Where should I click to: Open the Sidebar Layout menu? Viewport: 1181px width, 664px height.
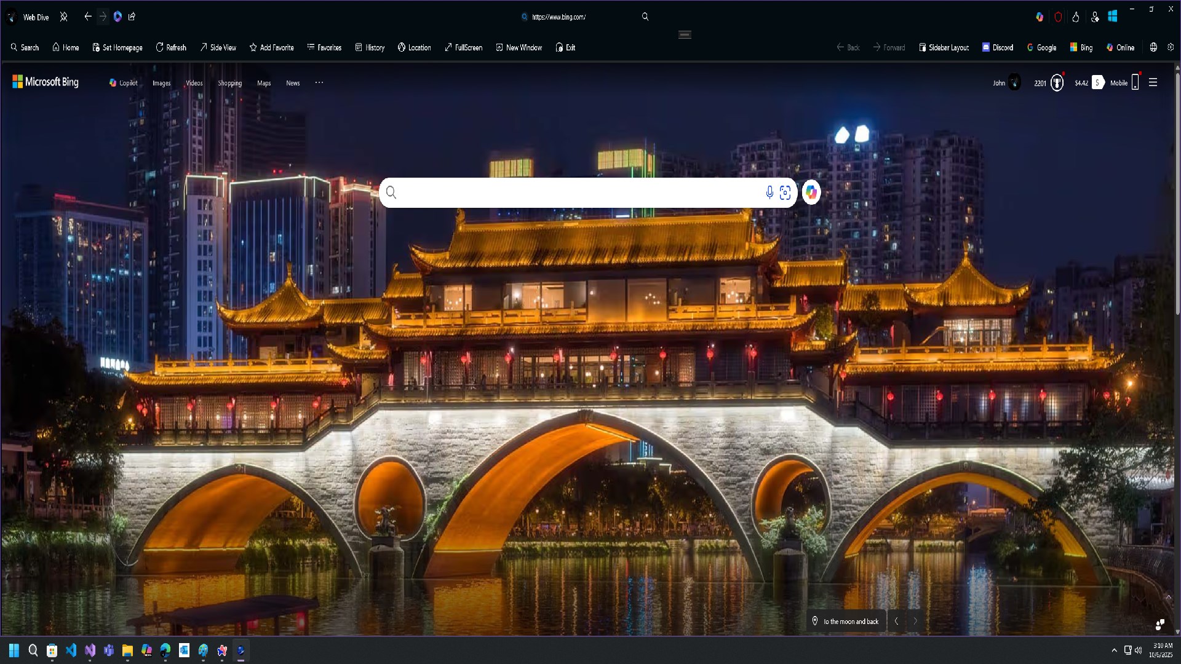pos(944,47)
